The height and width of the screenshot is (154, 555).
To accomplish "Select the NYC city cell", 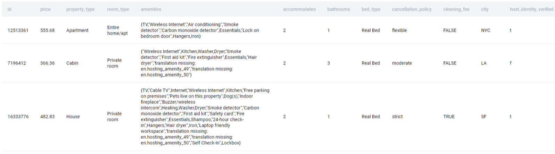I will 486,31.
